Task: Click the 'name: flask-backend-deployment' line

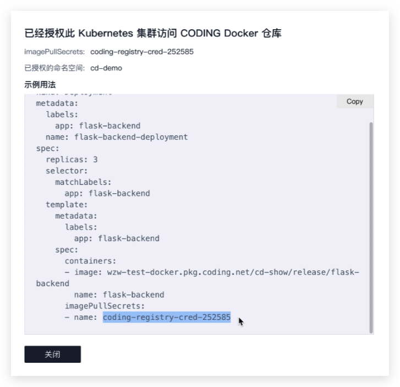Action: (117, 137)
